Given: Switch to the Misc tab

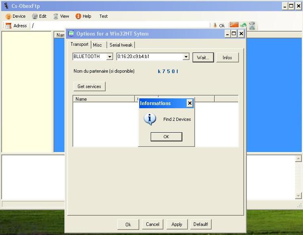Looking at the screenshot, I should click(97, 45).
